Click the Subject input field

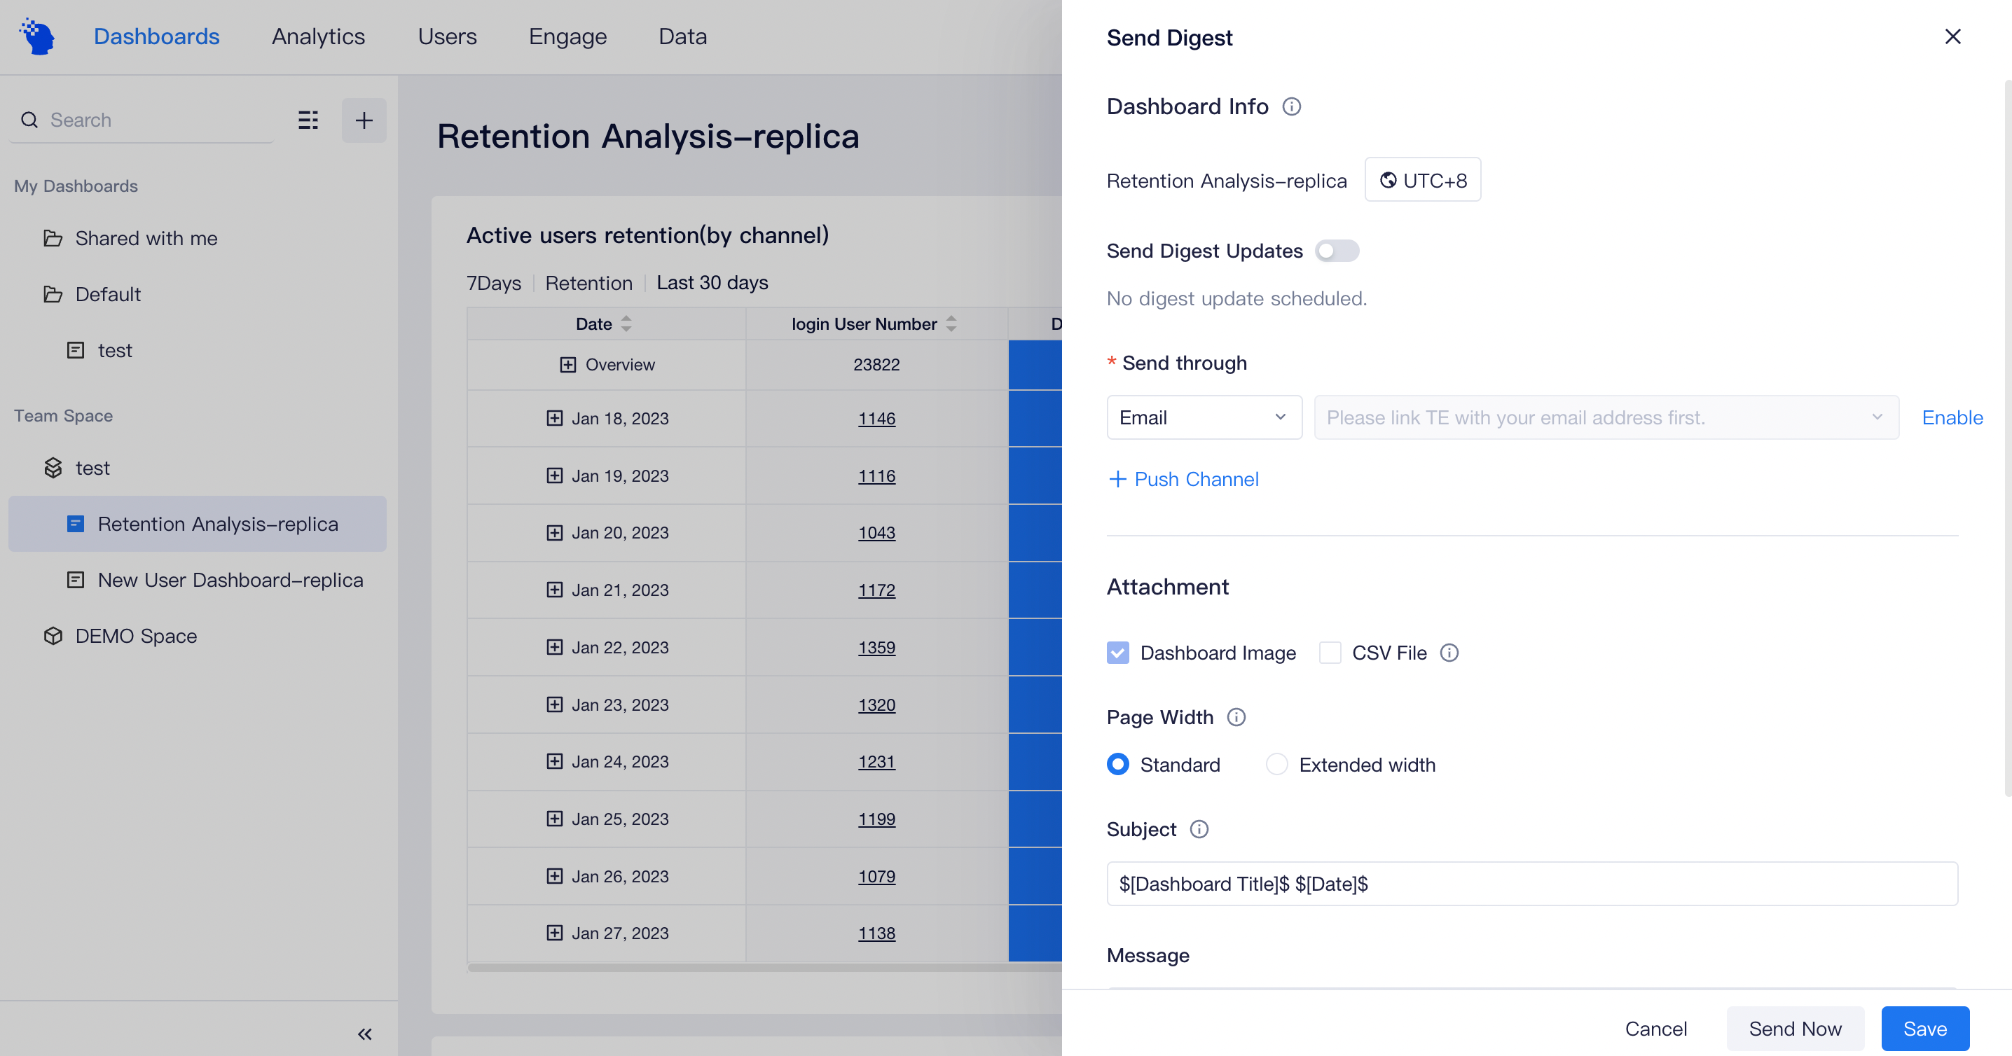coord(1531,884)
